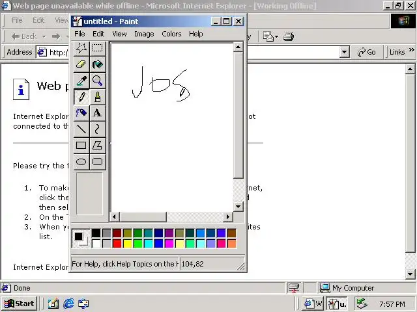Open the Outlook Express quick launch icon

(x=83, y=304)
